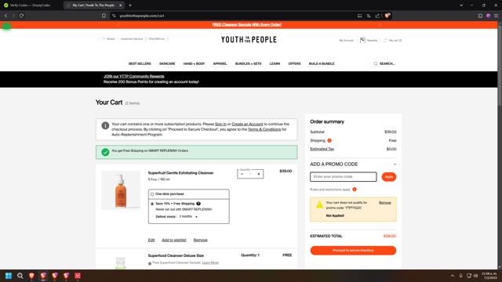Switch to the My Cart browser tab
The width and height of the screenshot is (502, 282).
tap(93, 5)
